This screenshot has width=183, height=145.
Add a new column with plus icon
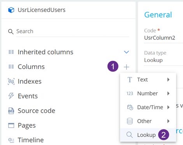pyautogui.click(x=127, y=67)
